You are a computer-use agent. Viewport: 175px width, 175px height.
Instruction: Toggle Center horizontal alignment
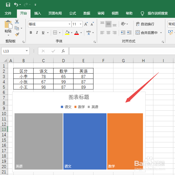(x=108, y=33)
